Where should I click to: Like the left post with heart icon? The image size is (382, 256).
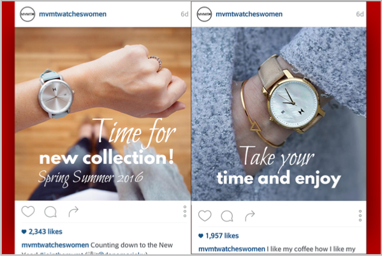(x=28, y=211)
